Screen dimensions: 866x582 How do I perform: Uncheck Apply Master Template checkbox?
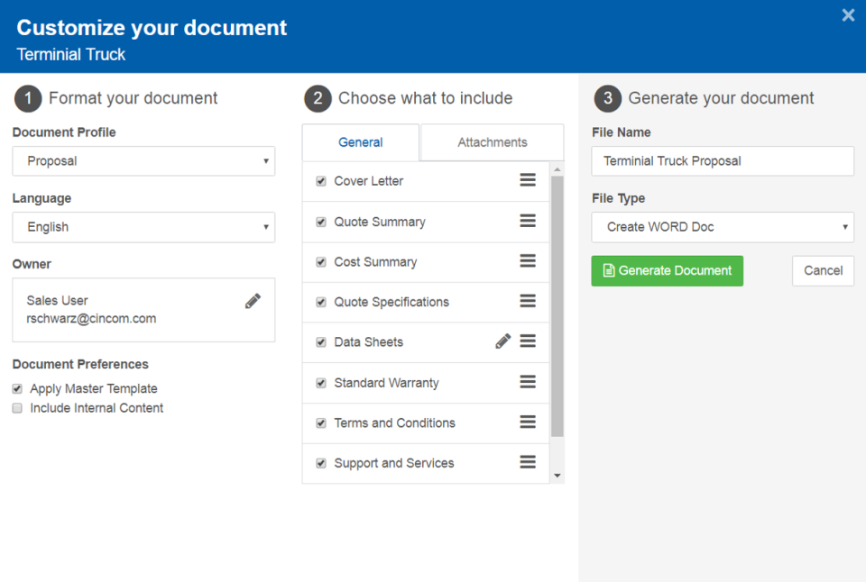click(17, 389)
